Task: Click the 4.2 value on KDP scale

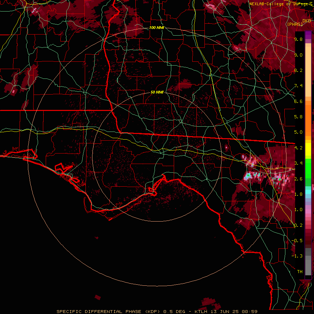Action: point(298,148)
